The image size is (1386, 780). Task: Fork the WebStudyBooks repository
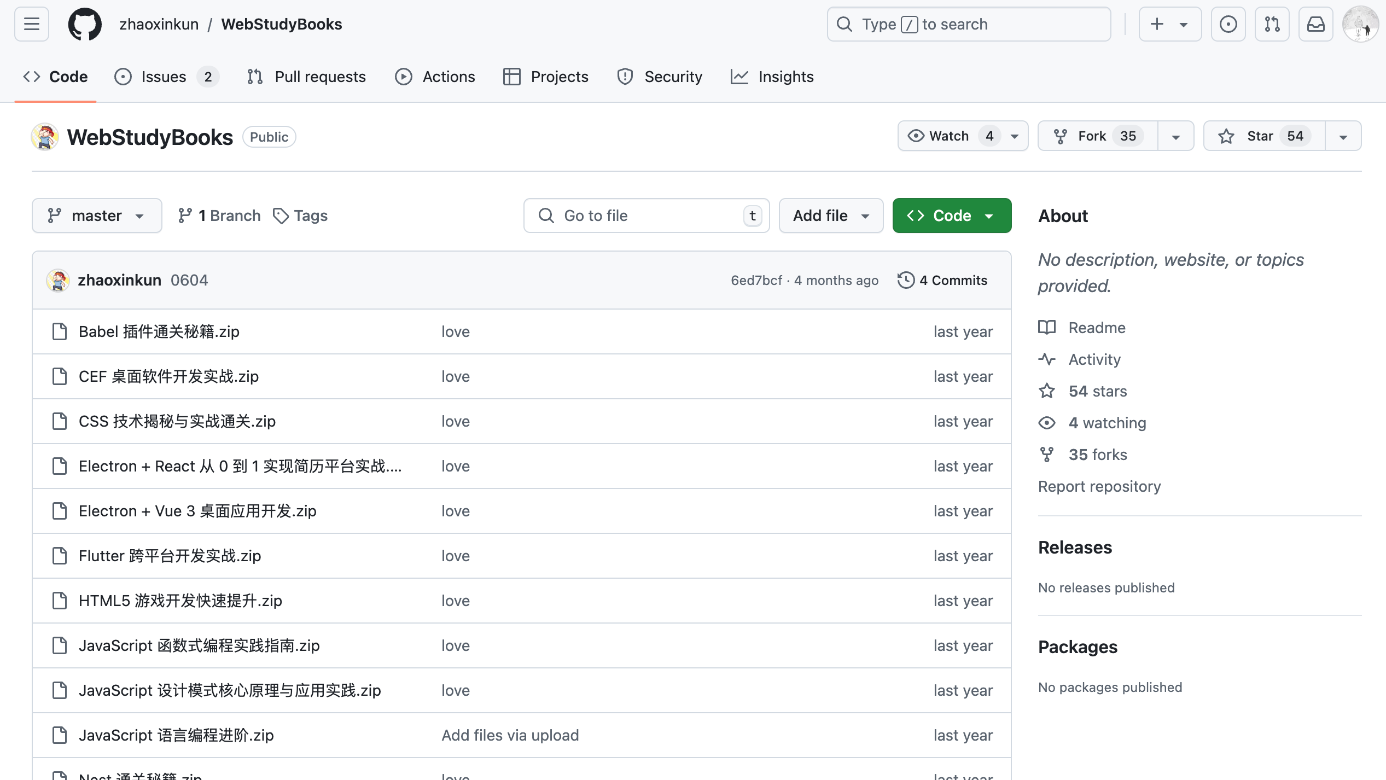[1097, 136]
